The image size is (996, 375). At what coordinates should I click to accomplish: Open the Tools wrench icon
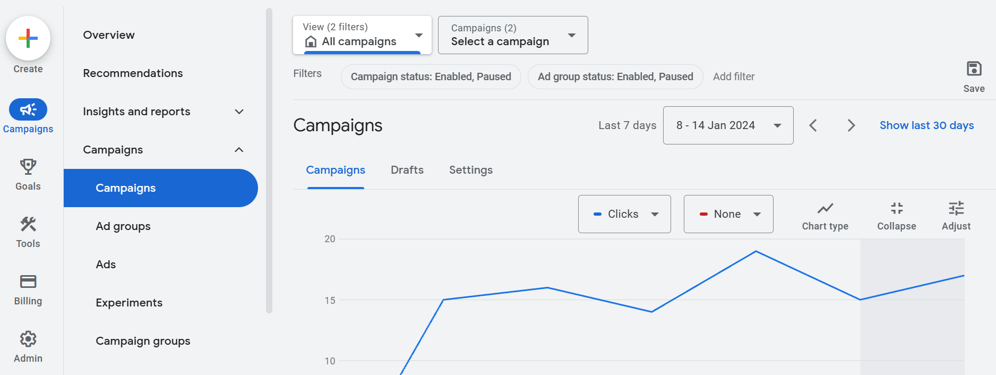[28, 224]
